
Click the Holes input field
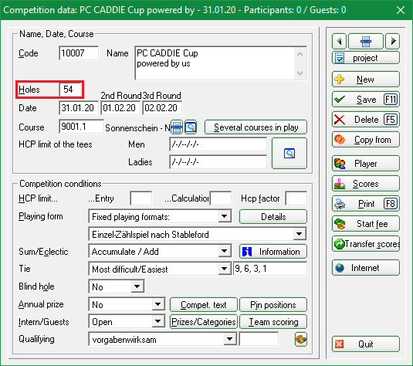click(69, 90)
